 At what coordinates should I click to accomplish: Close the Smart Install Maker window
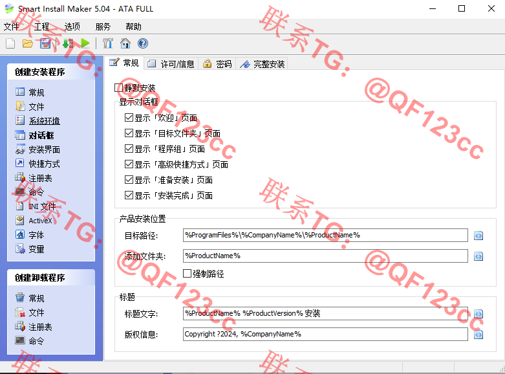coord(491,8)
